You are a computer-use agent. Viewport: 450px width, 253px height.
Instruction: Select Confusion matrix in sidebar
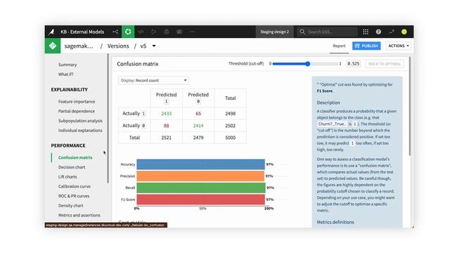[x=75, y=157]
